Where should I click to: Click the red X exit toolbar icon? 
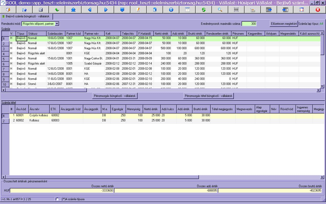pyautogui.click(x=318, y=10)
